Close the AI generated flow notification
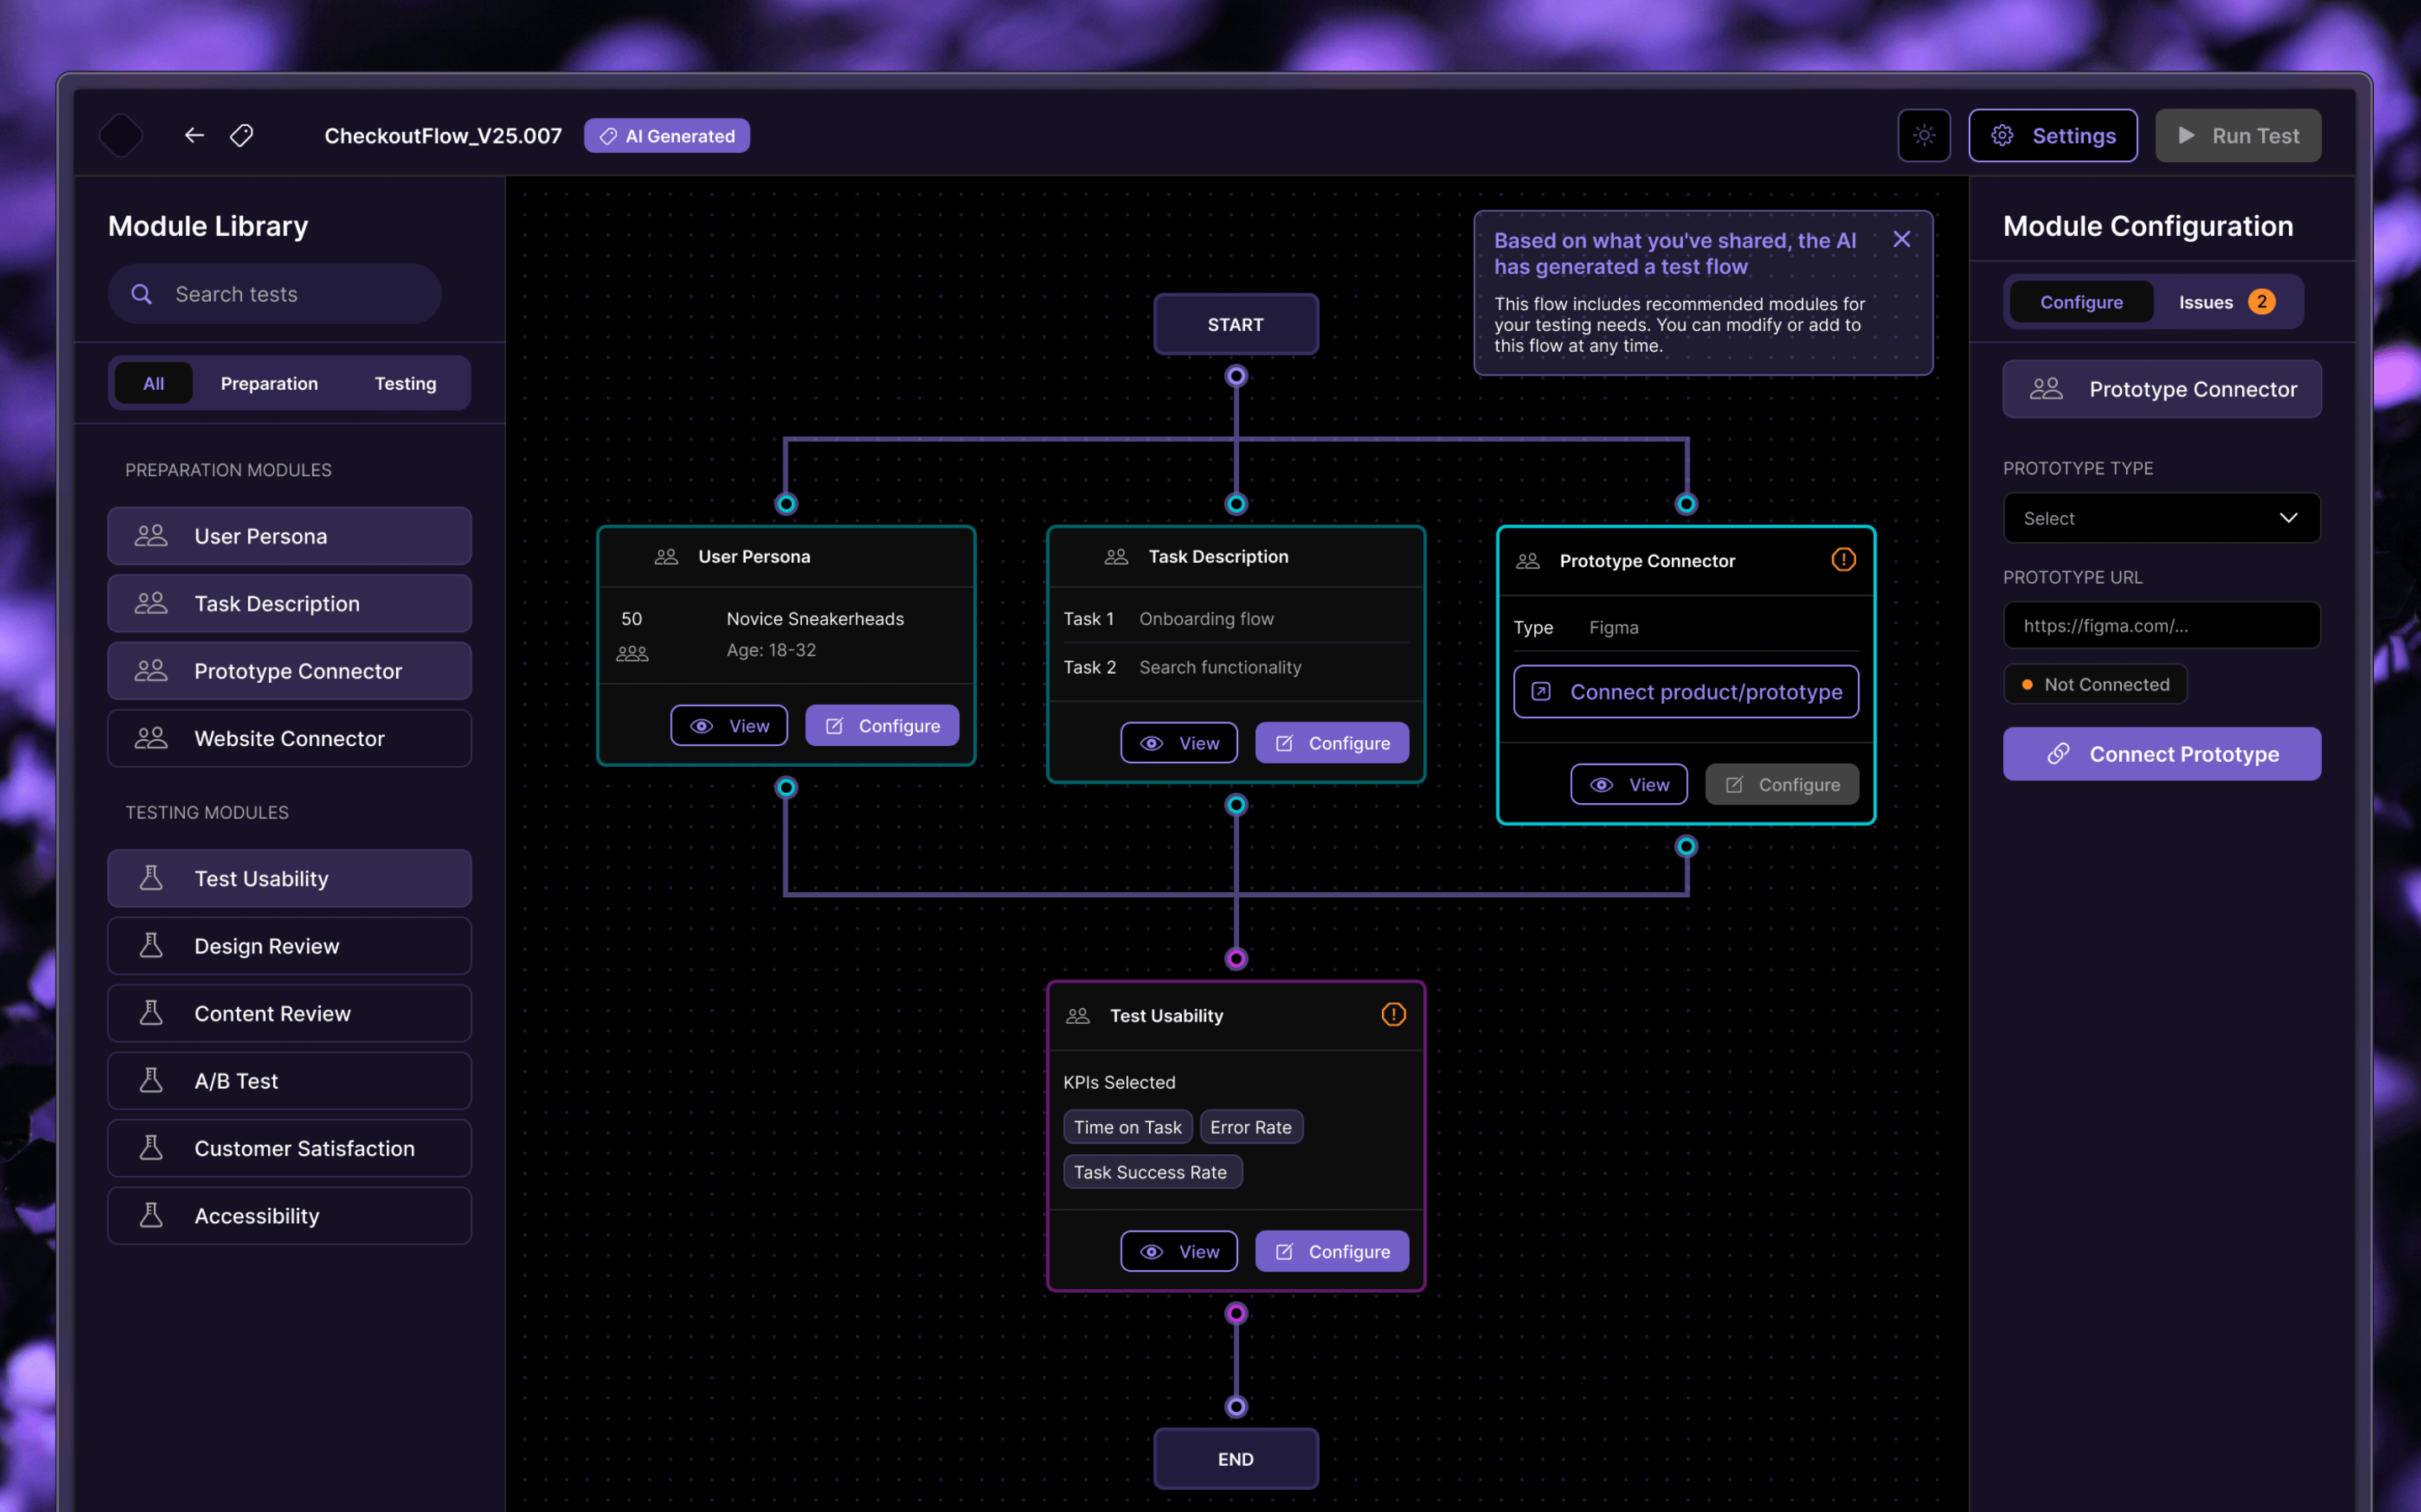Screen dimensions: 2421x1512 [x=1901, y=239]
